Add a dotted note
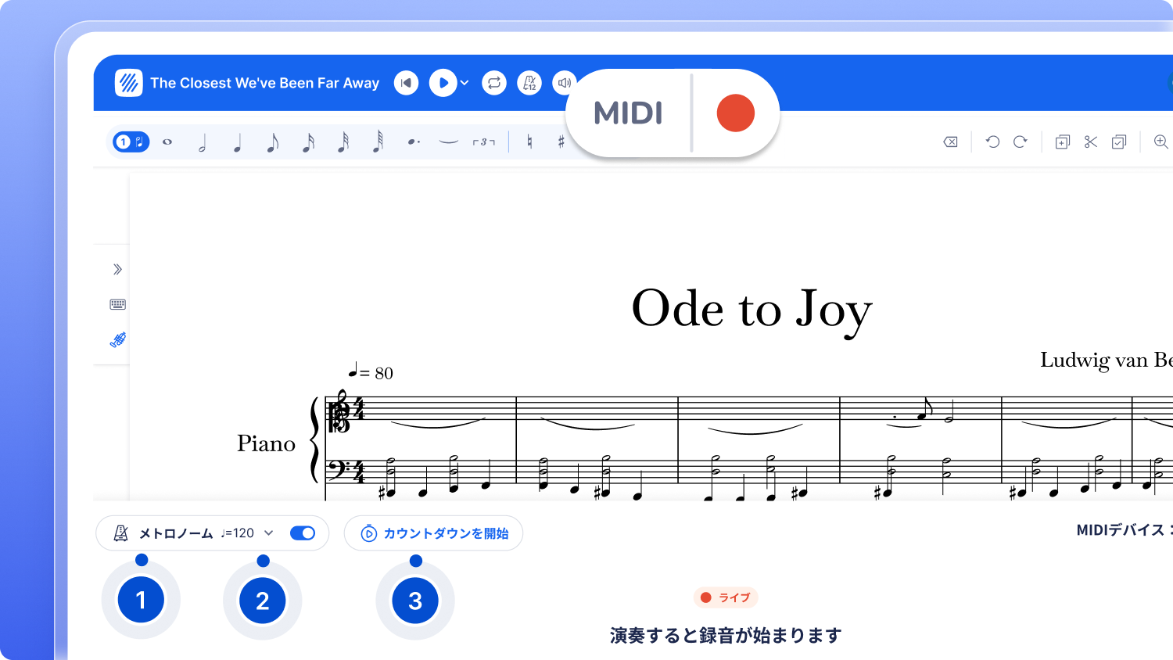The height and width of the screenshot is (660, 1173). 414,142
